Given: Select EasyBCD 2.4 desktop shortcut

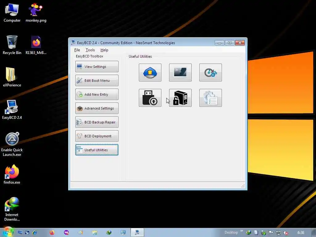Looking at the screenshot, I should [12, 110].
